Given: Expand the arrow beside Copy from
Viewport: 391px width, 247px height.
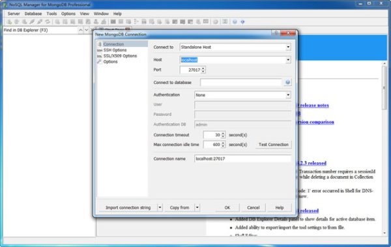Looking at the screenshot, I should (197, 208).
